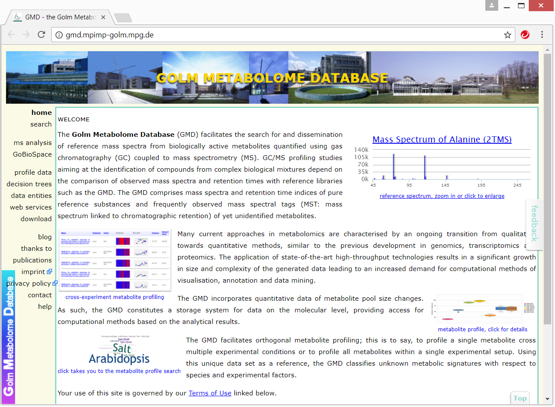The image size is (555, 407).
Task: Open thanks to in sidebar
Action: [x=37, y=249]
